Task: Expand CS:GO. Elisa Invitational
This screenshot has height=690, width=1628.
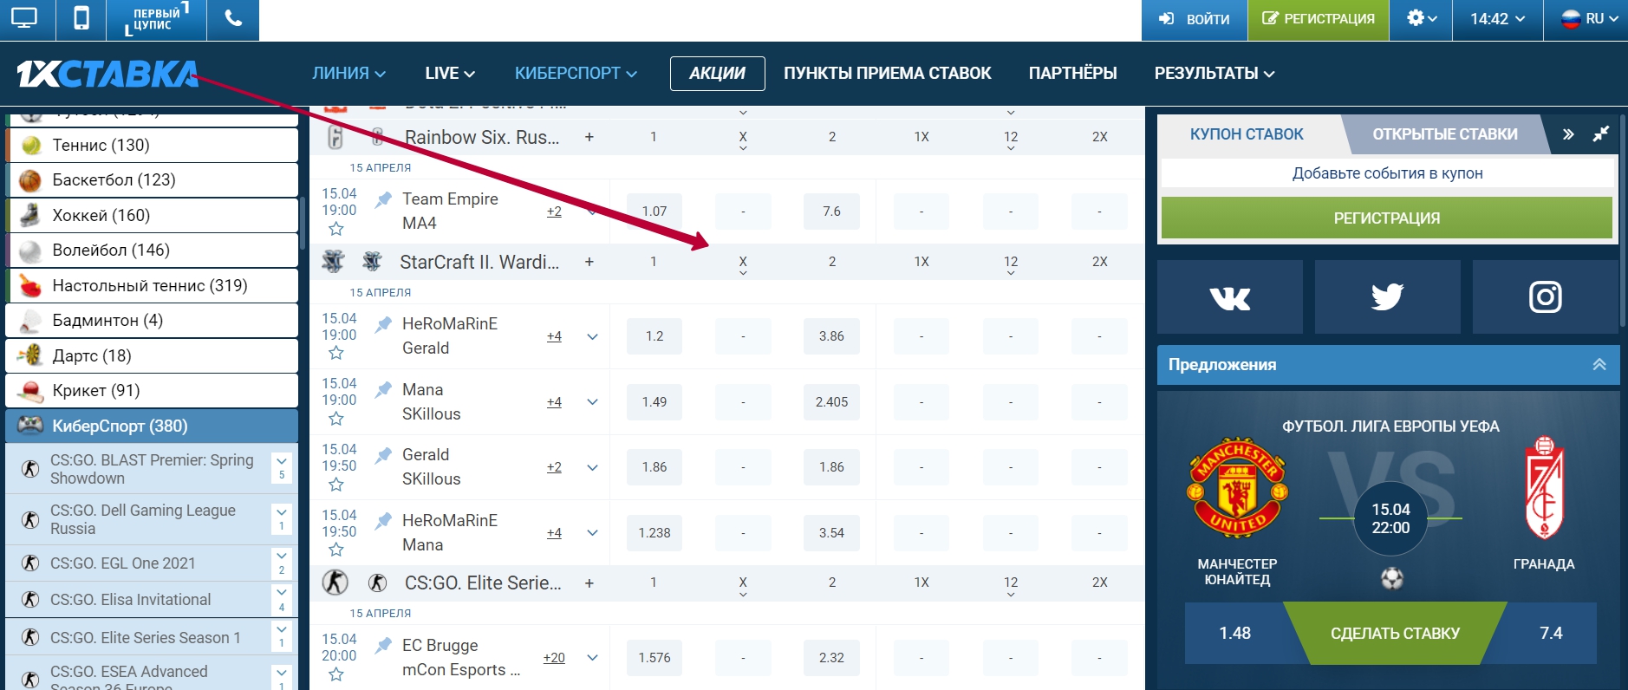Action: pyautogui.click(x=282, y=600)
